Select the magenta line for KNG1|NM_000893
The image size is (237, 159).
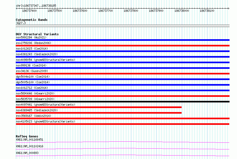tap(122, 155)
